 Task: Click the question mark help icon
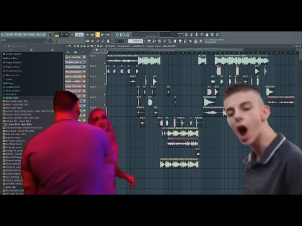tap(201, 35)
